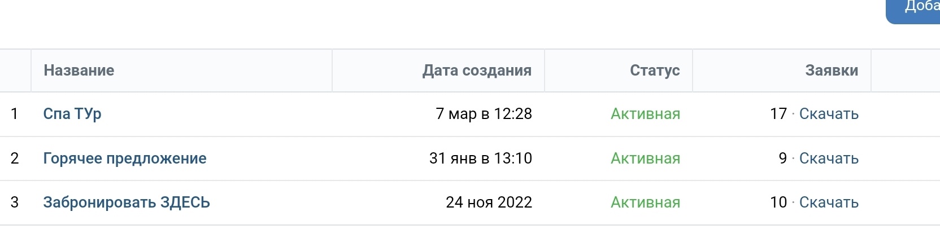
Task: Click the Активная status of Спа ТУр
Action: click(x=645, y=114)
